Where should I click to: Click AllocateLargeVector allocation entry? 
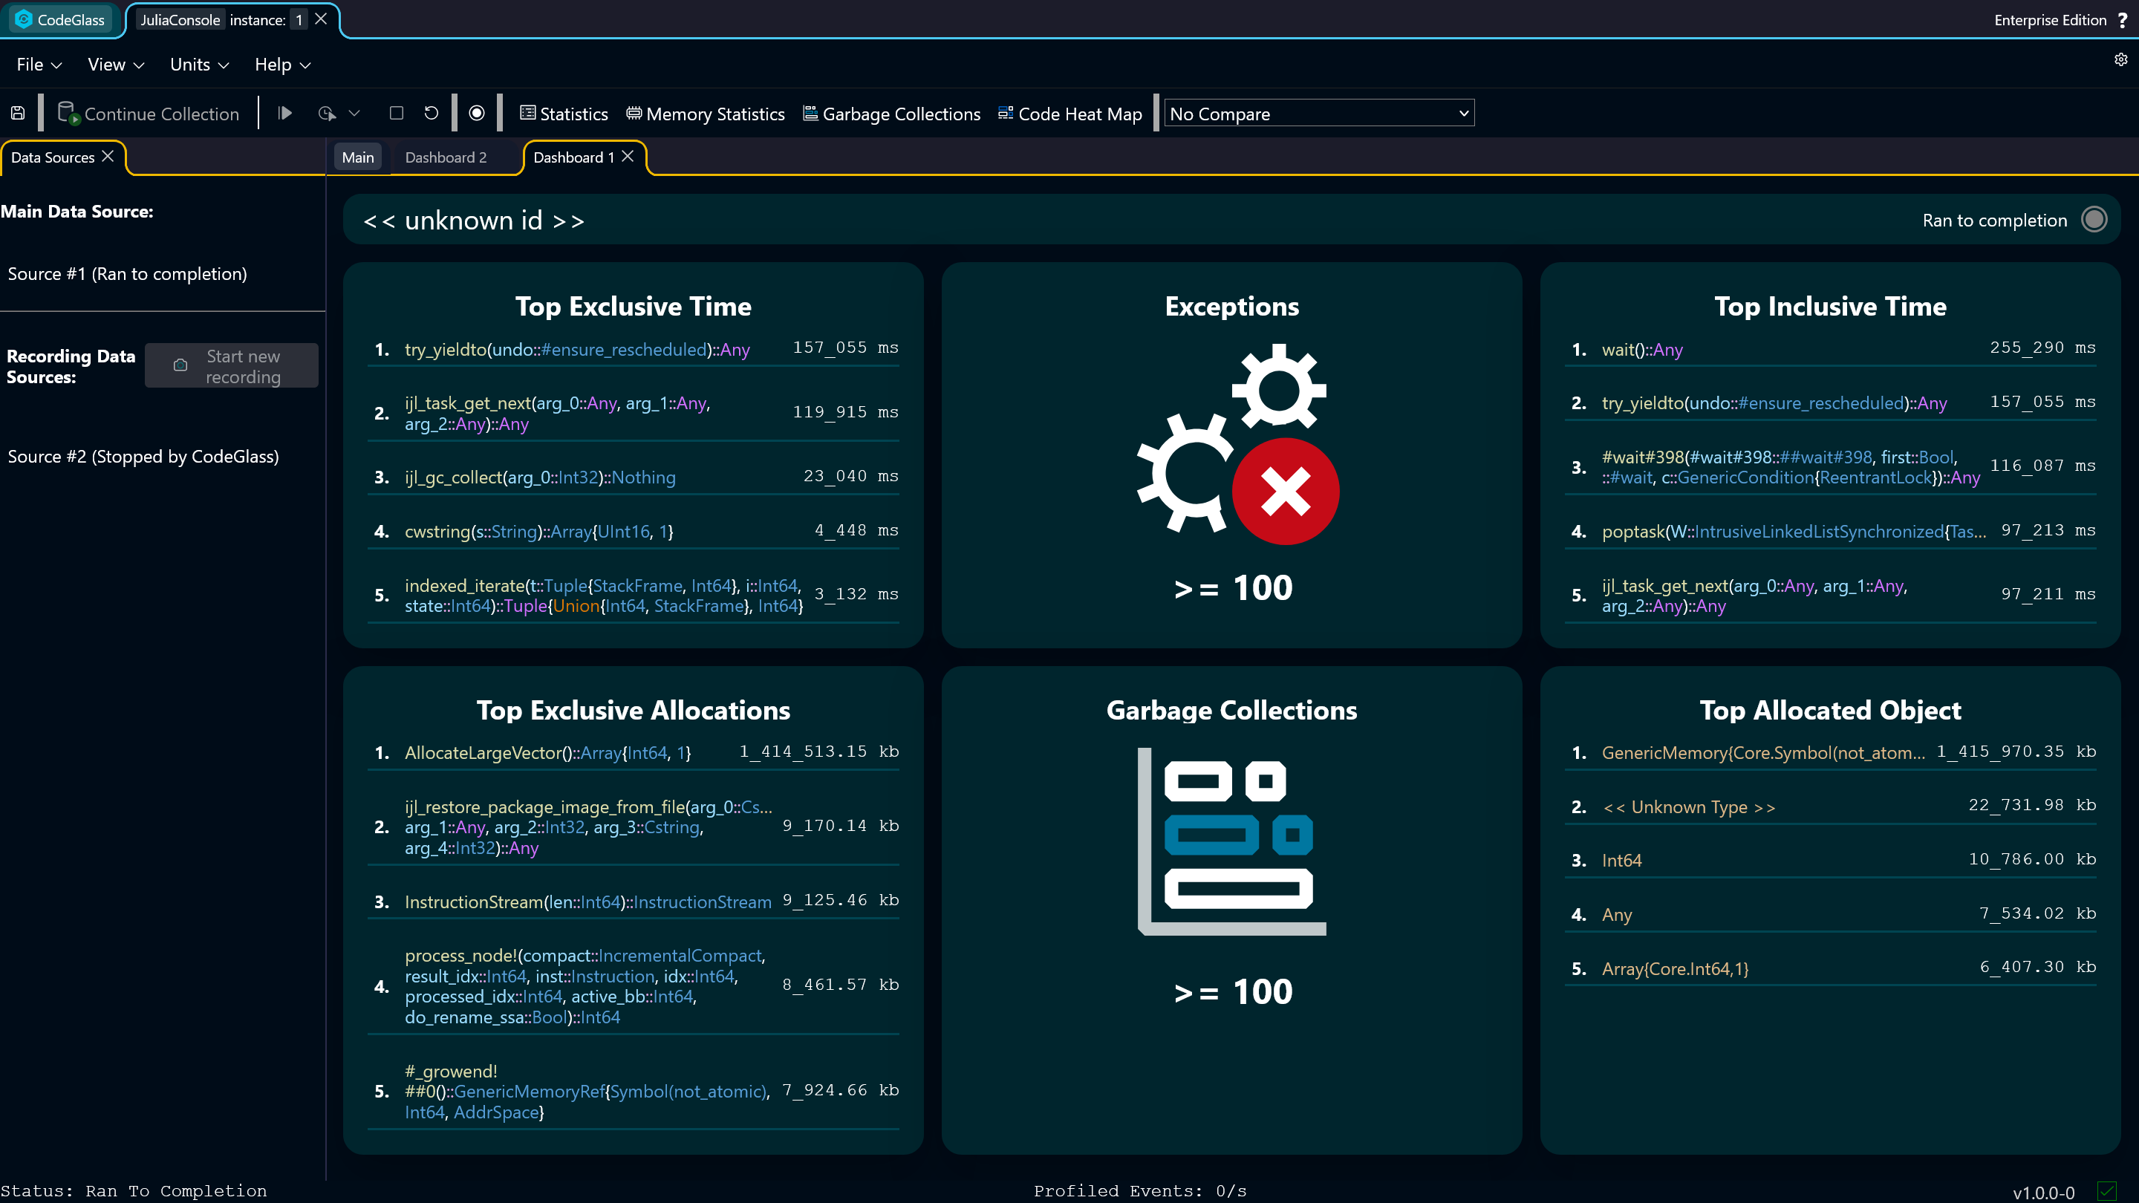click(634, 753)
